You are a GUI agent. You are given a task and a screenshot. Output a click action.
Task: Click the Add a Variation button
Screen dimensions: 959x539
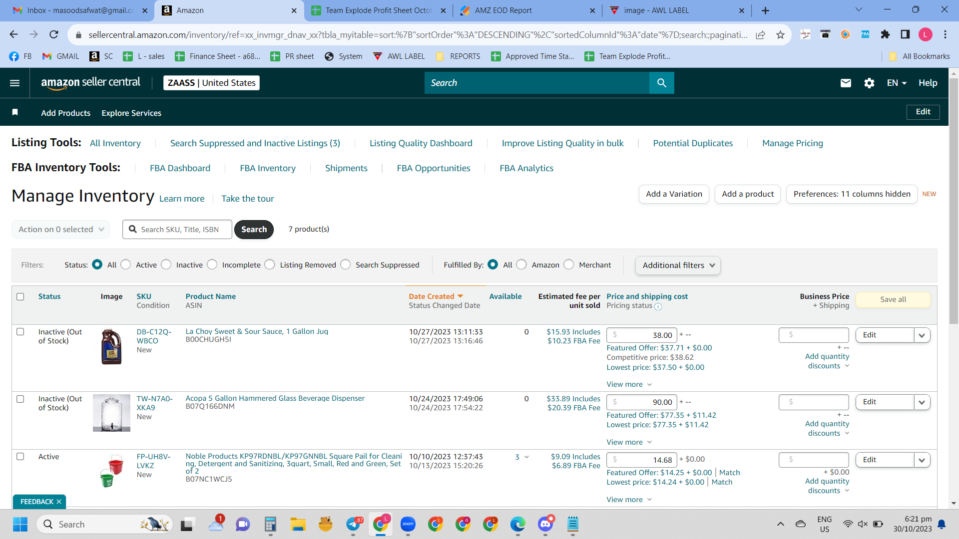pyautogui.click(x=674, y=194)
